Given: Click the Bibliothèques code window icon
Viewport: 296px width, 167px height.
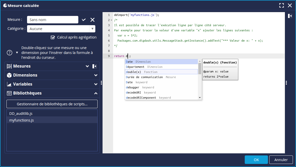Looking at the screenshot, I should coord(9,93).
